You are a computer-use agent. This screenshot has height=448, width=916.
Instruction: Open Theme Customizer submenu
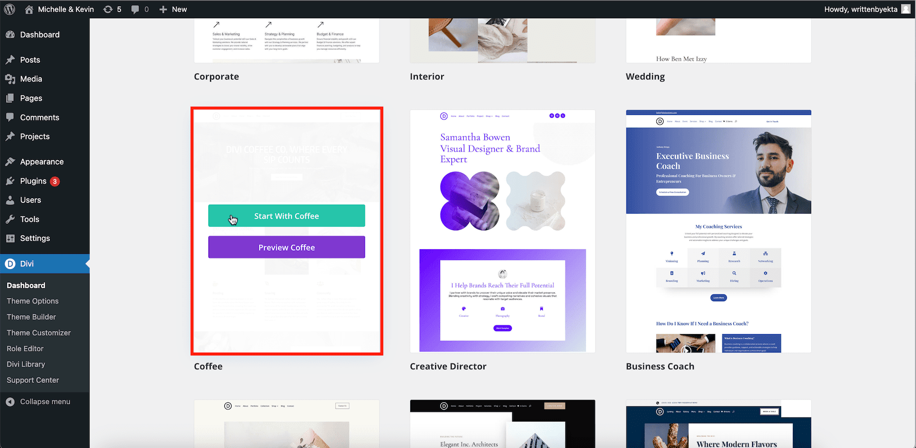click(x=39, y=333)
